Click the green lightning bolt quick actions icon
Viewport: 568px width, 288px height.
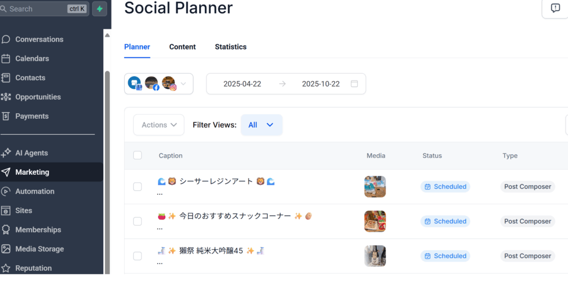click(100, 9)
